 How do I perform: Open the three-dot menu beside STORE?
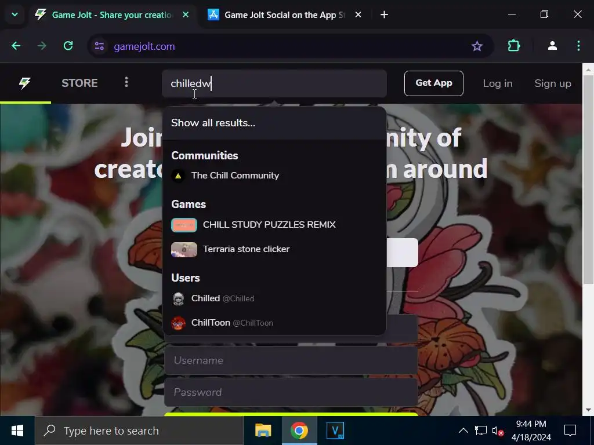[x=126, y=82]
